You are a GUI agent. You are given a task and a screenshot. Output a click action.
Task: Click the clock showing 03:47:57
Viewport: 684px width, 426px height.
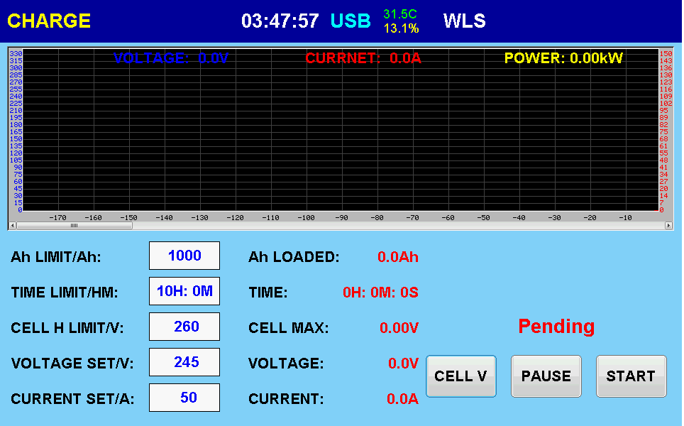[x=280, y=21]
